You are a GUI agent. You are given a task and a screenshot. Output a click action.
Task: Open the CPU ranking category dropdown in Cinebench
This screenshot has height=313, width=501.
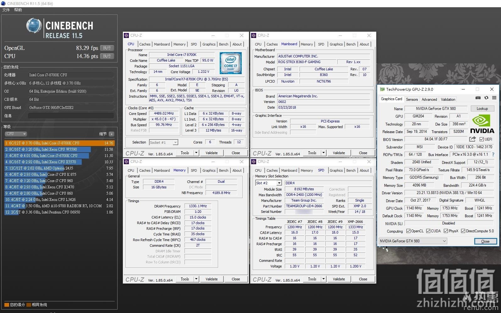click(16, 134)
